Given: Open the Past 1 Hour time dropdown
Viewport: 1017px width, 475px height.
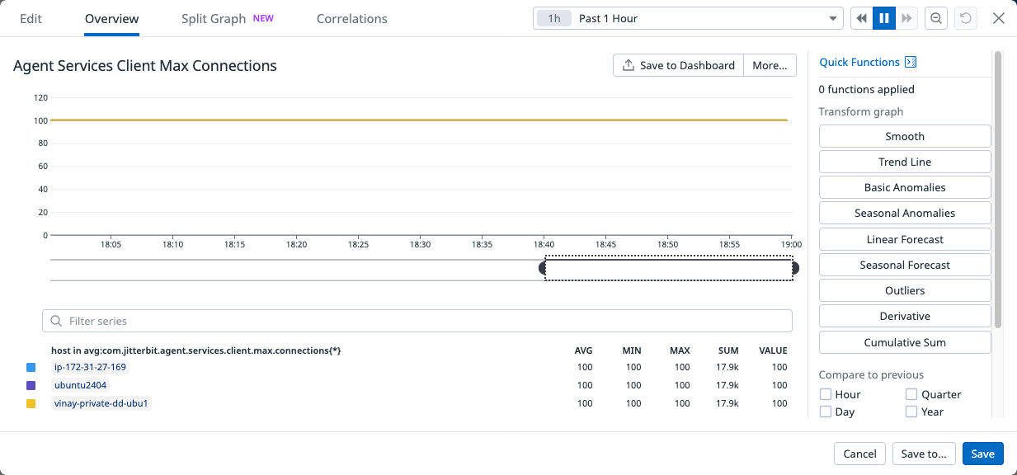Looking at the screenshot, I should 687,17.
